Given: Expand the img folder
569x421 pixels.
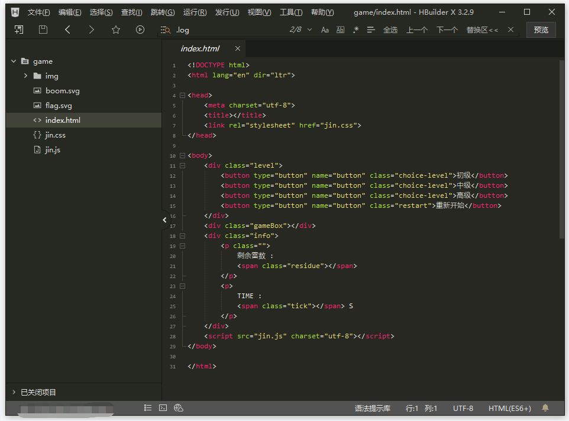Looking at the screenshot, I should (x=26, y=76).
